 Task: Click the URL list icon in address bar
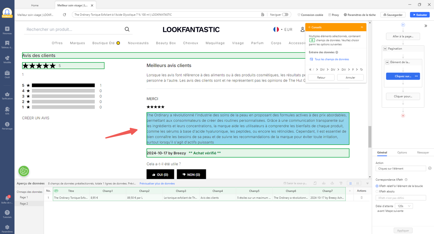pos(263,15)
